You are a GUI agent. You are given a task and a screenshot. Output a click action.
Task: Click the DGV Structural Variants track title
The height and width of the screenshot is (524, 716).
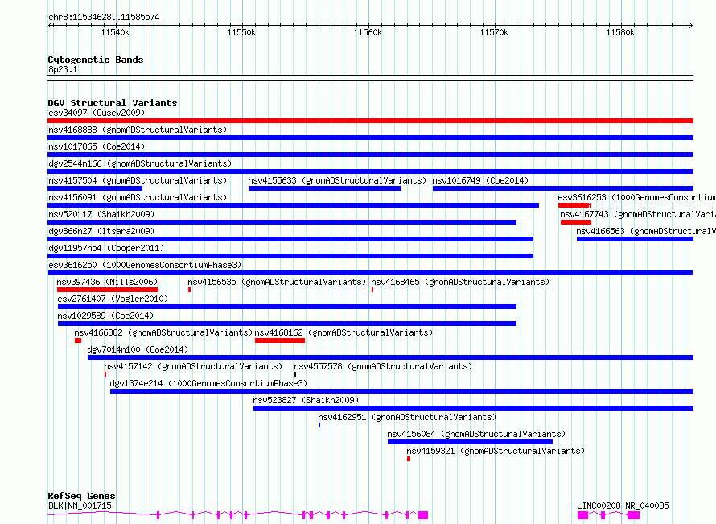(113, 103)
